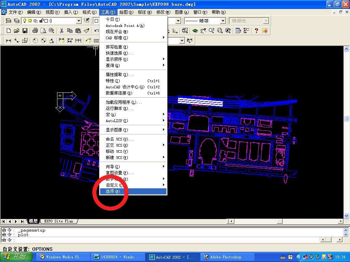Expand the 正交 UCS submenu

(x=133, y=145)
